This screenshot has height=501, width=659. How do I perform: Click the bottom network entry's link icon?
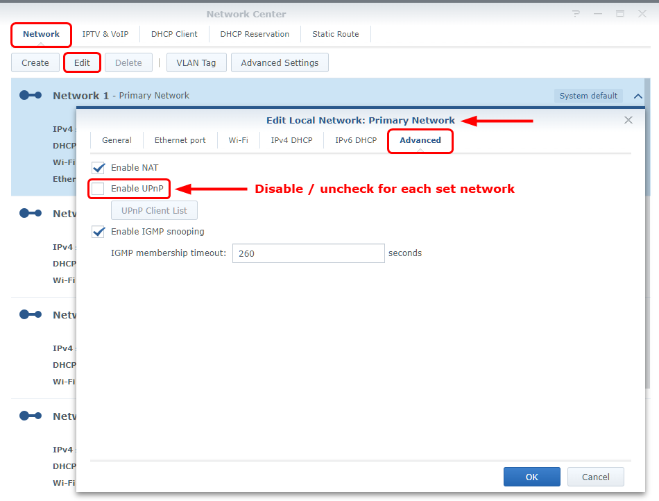click(x=31, y=416)
